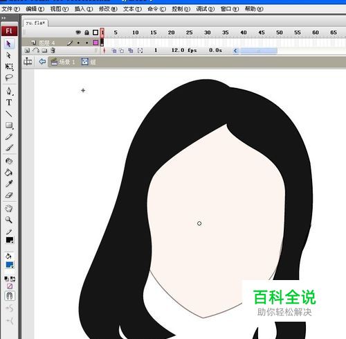The height and width of the screenshot is (339, 346).
Task: Select the Eraser tool
Action: pyautogui.click(x=9, y=195)
